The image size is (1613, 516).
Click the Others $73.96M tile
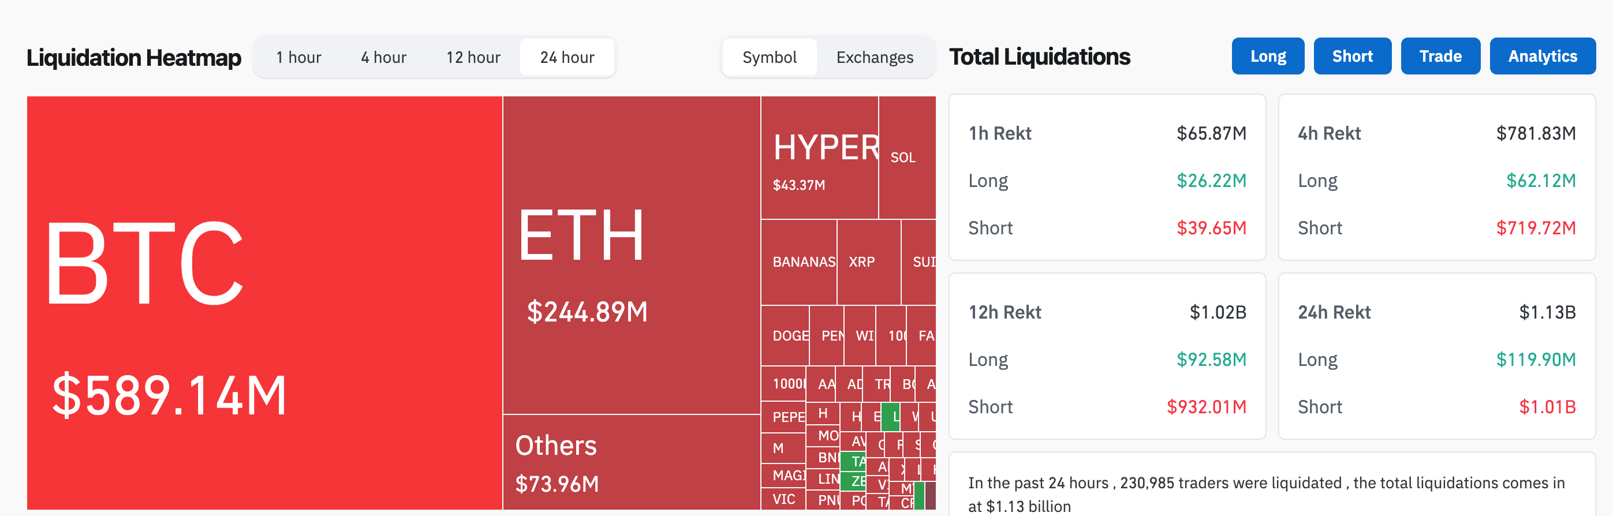pyautogui.click(x=631, y=462)
